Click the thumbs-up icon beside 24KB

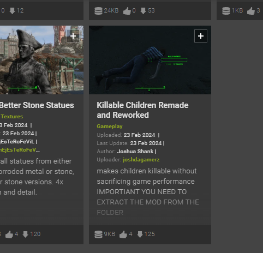(127, 11)
